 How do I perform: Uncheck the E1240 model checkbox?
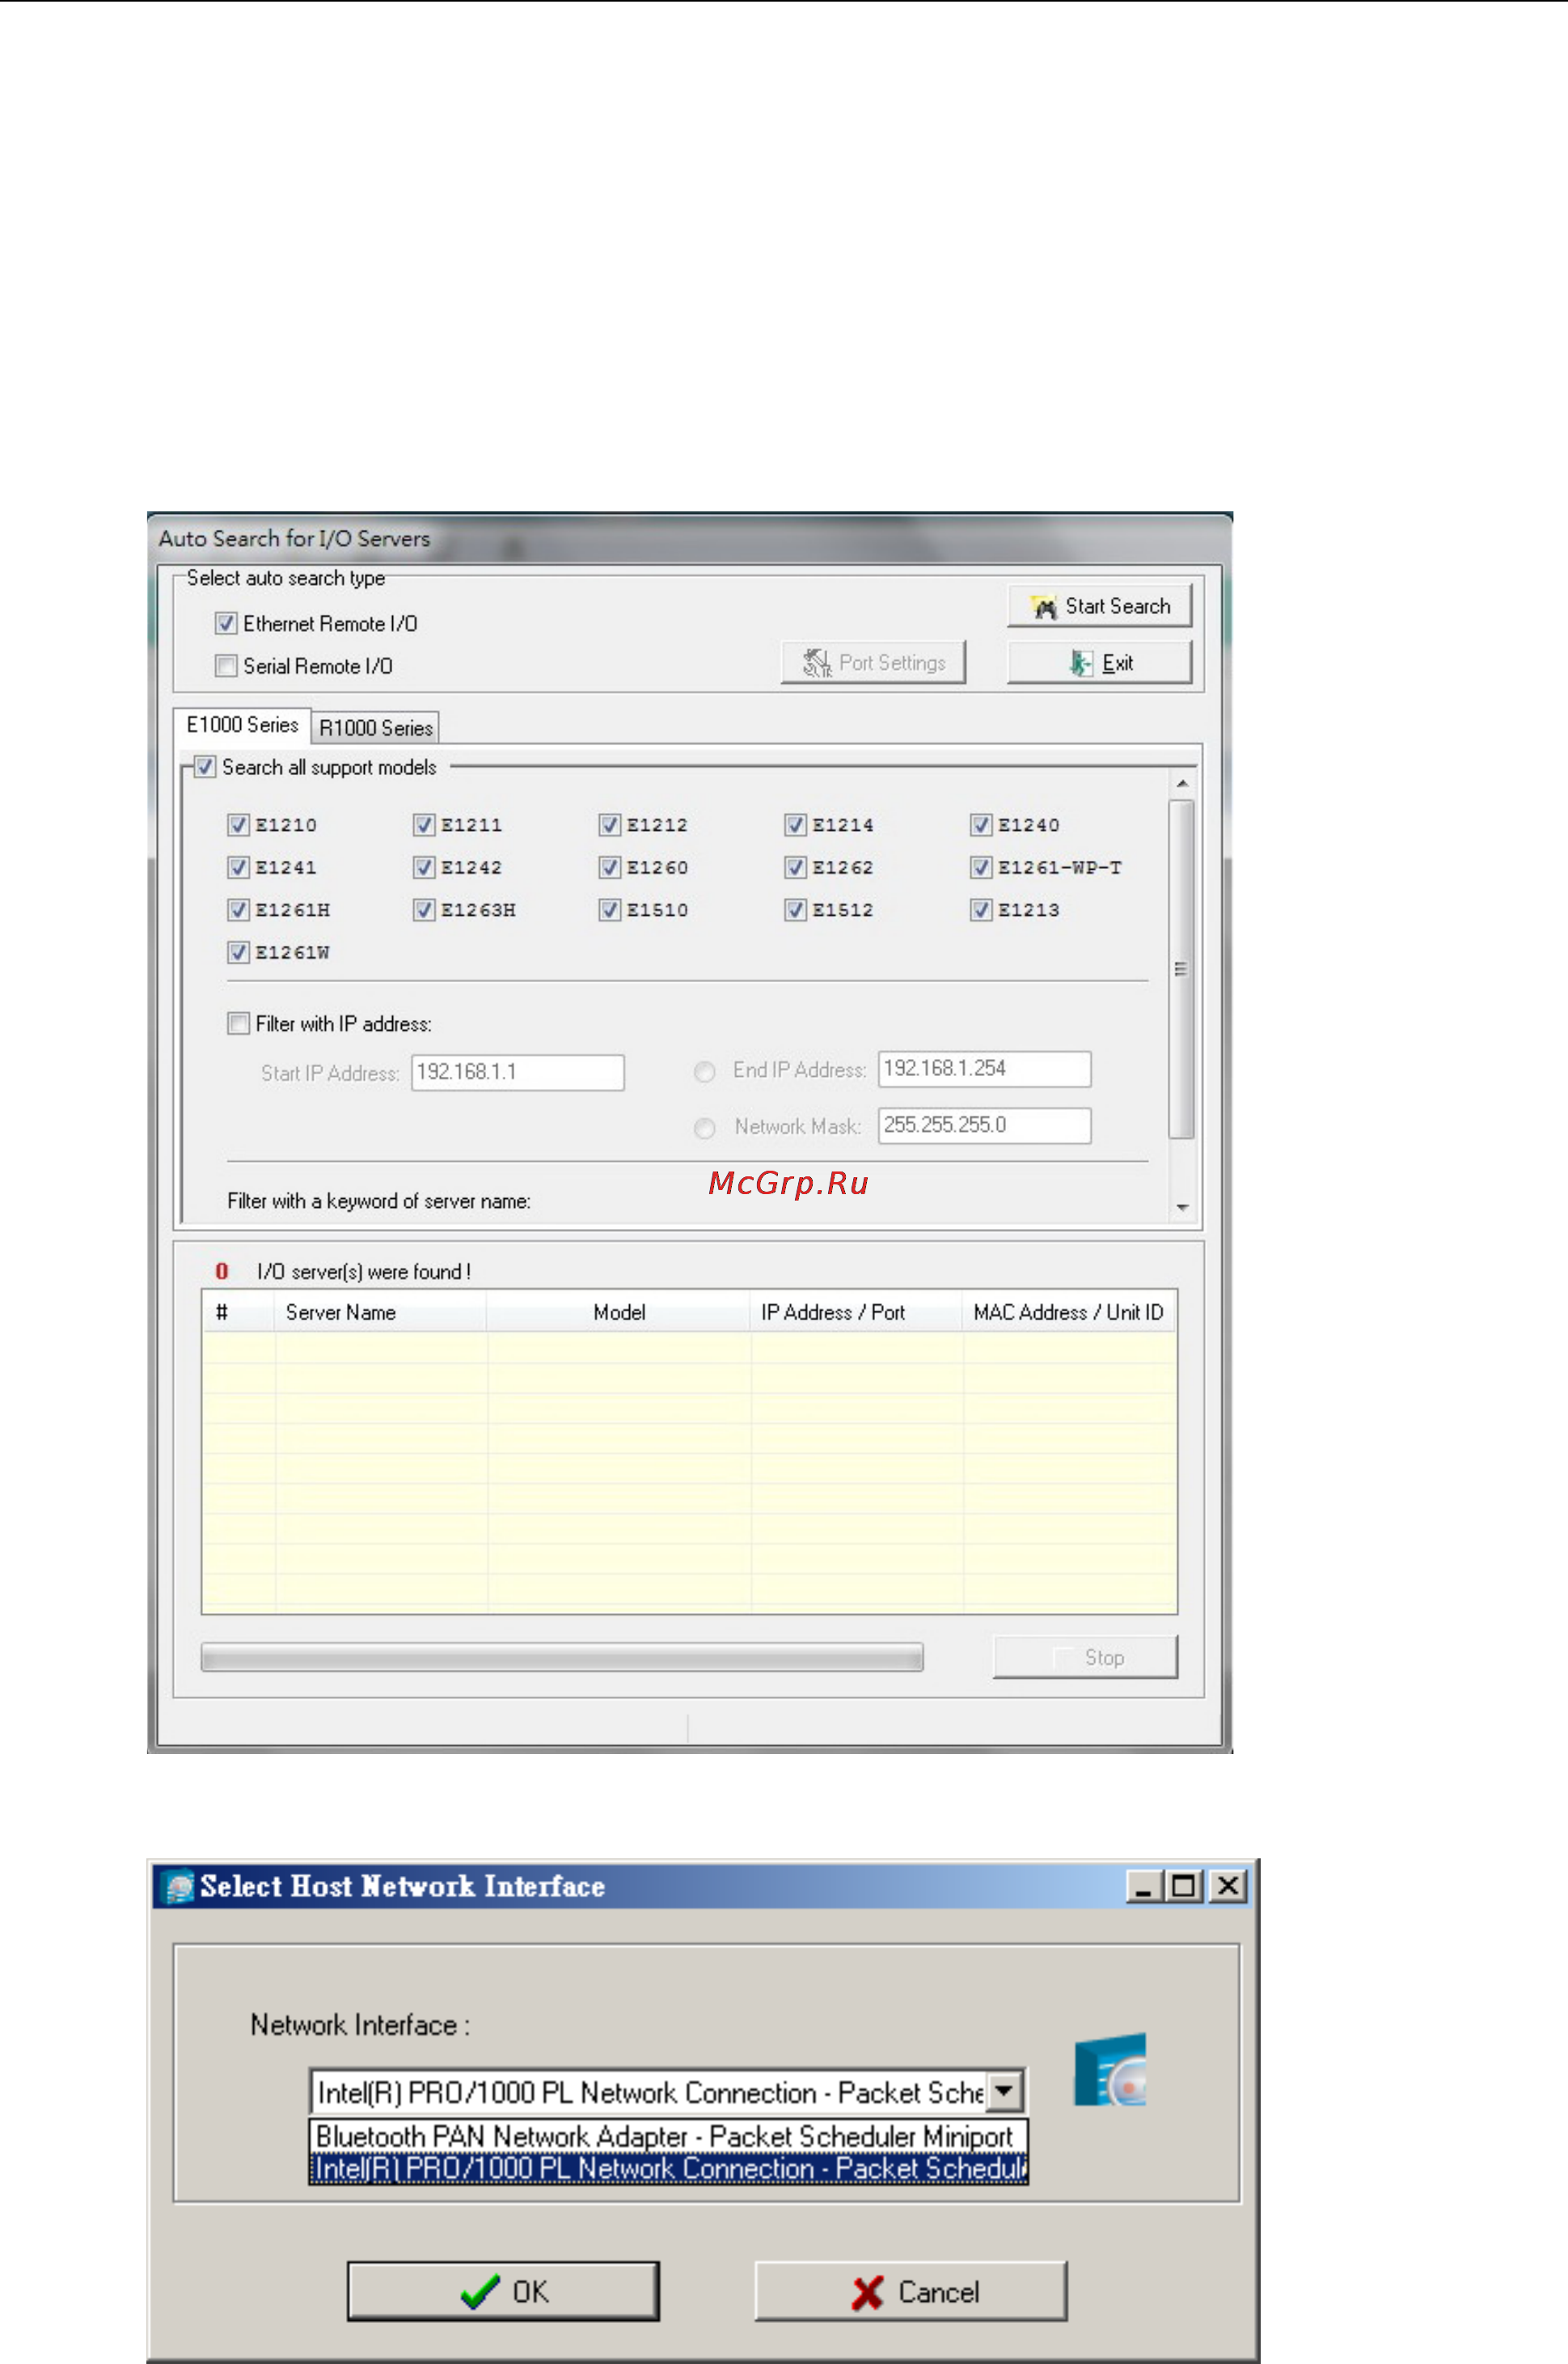(x=981, y=824)
